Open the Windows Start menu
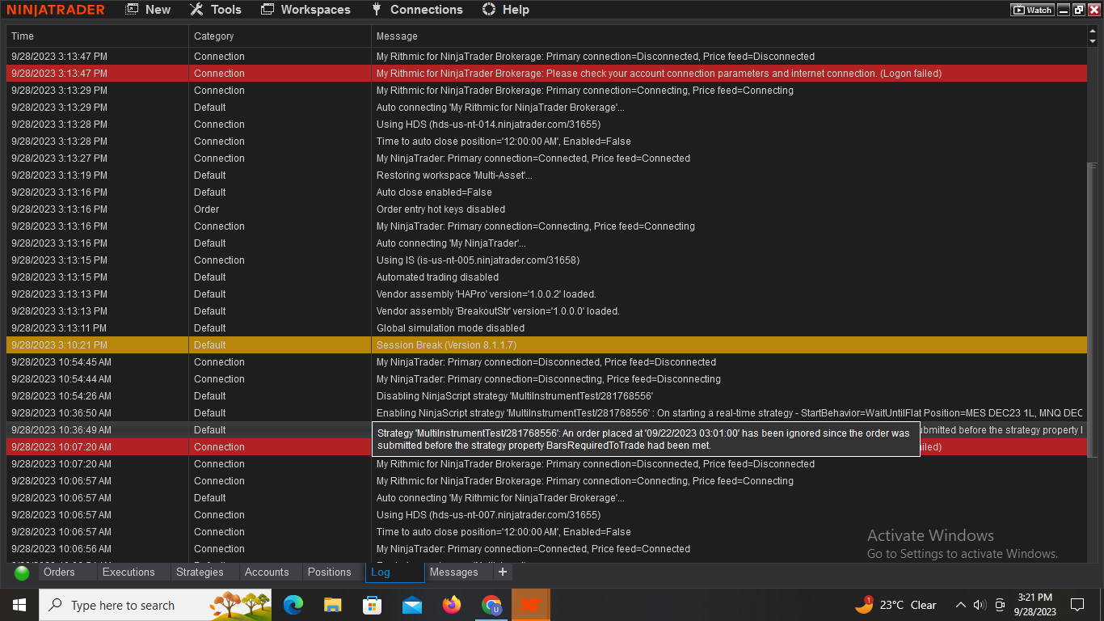 point(19,605)
